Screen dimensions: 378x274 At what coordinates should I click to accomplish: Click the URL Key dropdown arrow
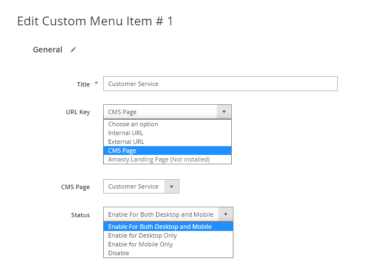(224, 112)
